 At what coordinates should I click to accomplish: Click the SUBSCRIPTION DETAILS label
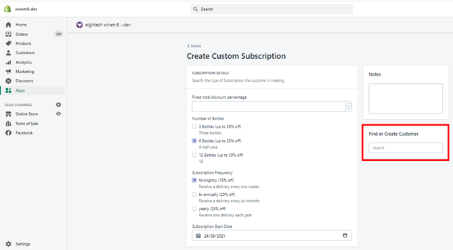[x=211, y=73]
